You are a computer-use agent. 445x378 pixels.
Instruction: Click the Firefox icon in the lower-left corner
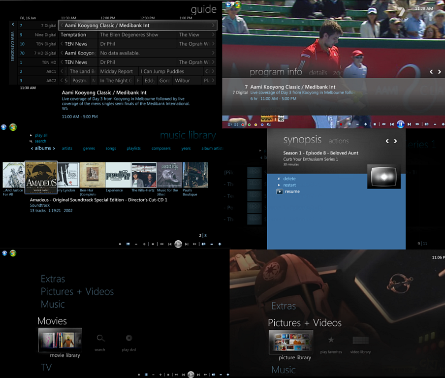click(x=4, y=252)
